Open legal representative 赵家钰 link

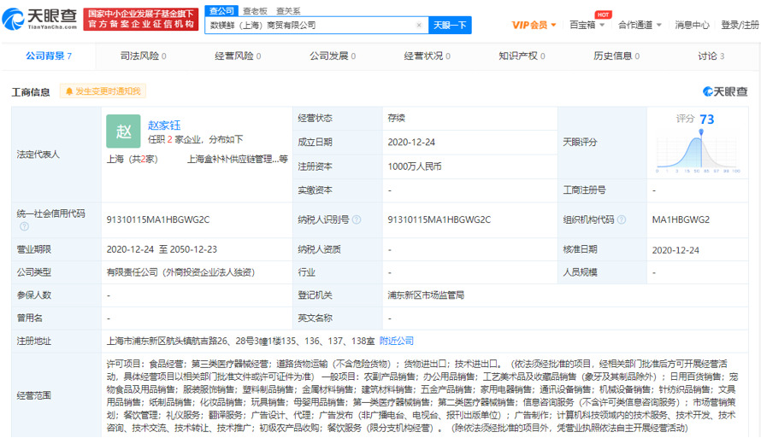[164, 125]
